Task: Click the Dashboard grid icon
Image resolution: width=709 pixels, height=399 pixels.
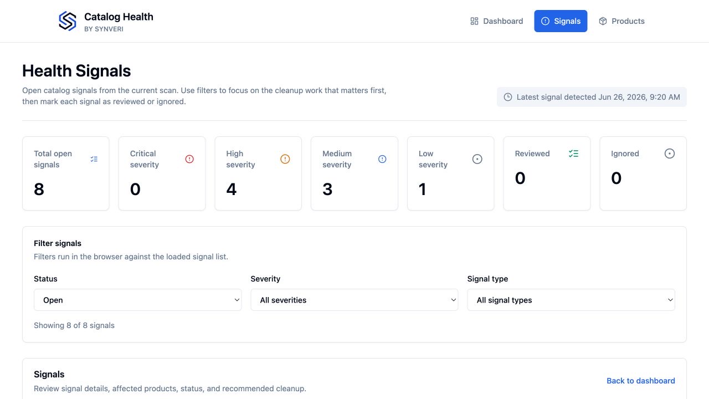Action: (x=474, y=21)
